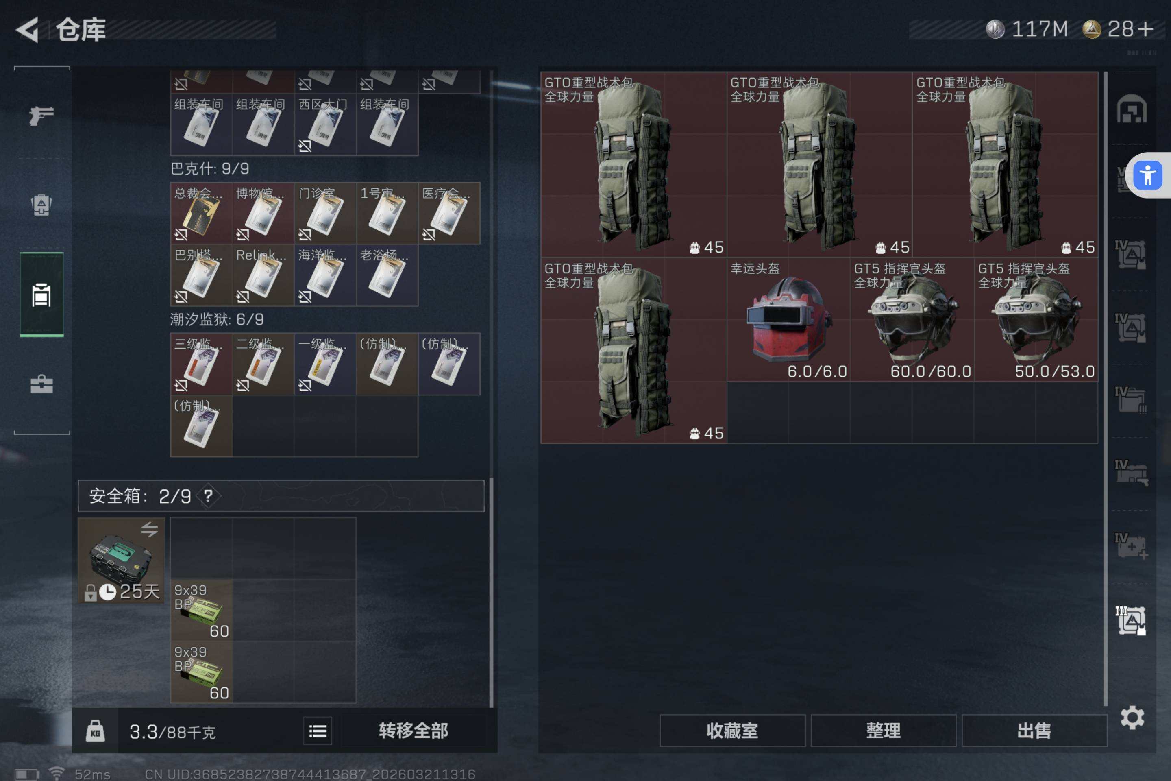
Task: Click the Transfer All (转移全部) button
Action: (x=413, y=731)
